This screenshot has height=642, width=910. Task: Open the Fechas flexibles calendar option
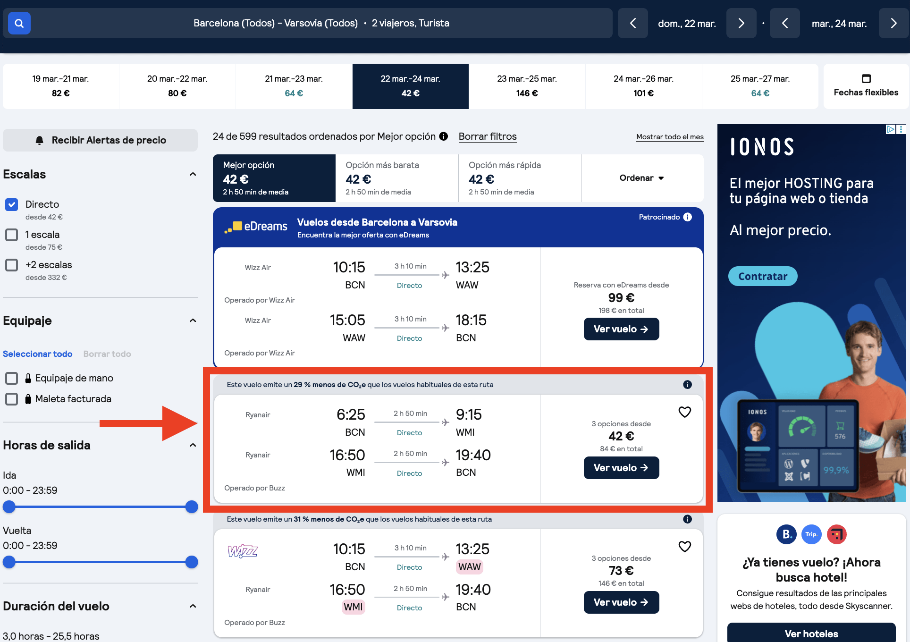(x=866, y=86)
